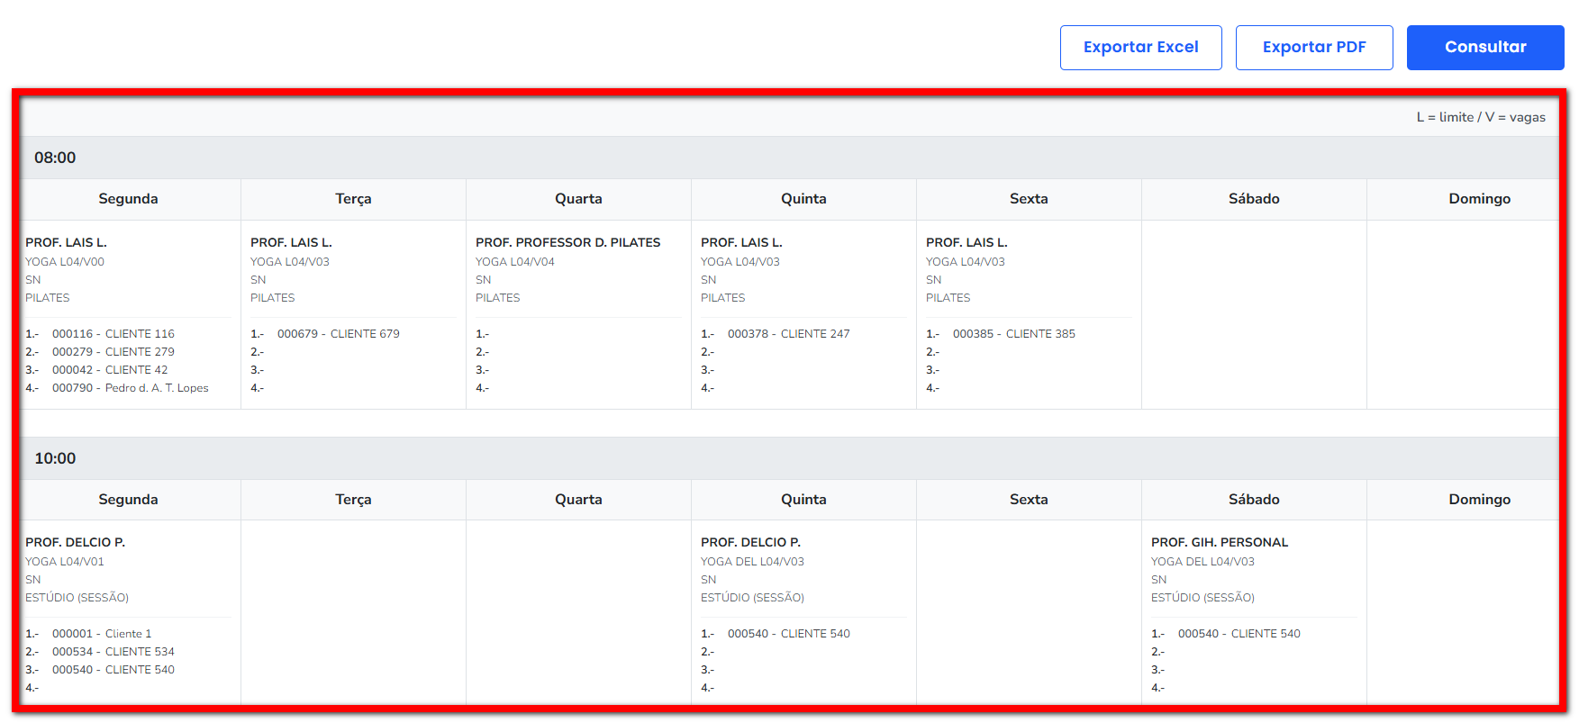Click client 000116 - CLIENTE 116 entry

[113, 334]
